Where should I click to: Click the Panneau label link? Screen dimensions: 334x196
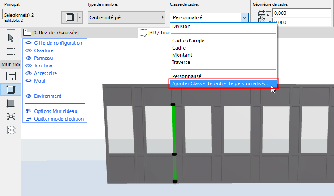point(43,58)
